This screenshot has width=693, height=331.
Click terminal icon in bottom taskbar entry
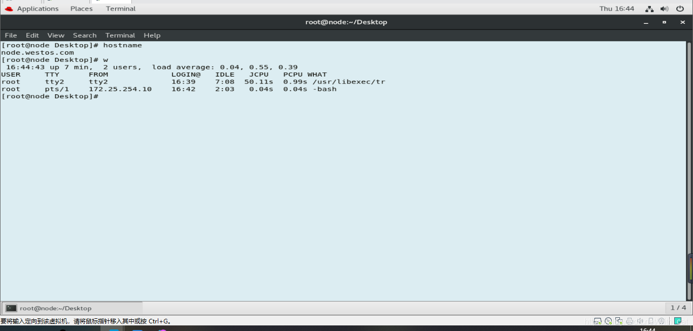click(x=11, y=308)
